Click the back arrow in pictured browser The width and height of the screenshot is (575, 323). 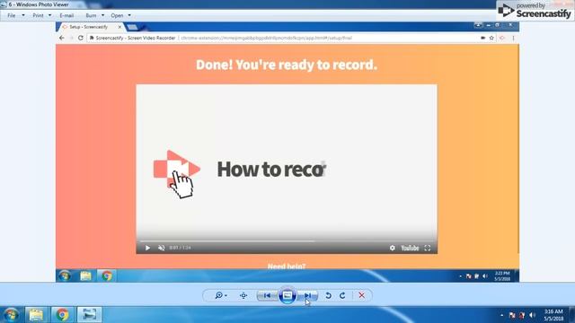62,38
